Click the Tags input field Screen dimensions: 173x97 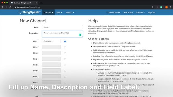coord(62,96)
